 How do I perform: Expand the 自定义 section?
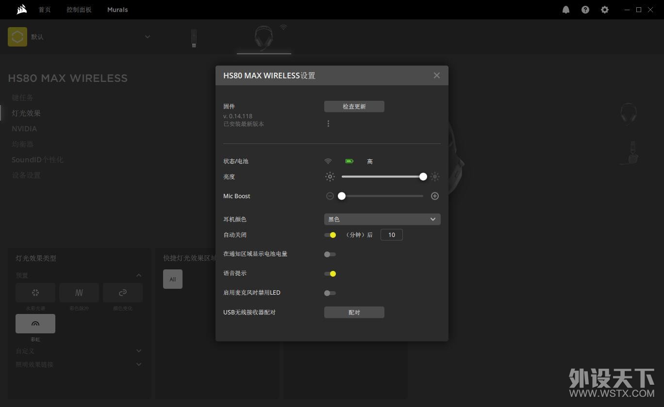(x=139, y=351)
